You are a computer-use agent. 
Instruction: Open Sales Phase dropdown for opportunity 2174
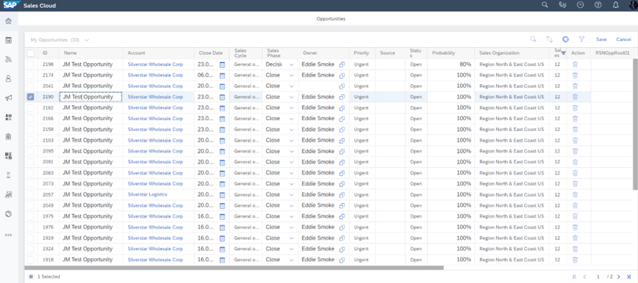(x=292, y=75)
